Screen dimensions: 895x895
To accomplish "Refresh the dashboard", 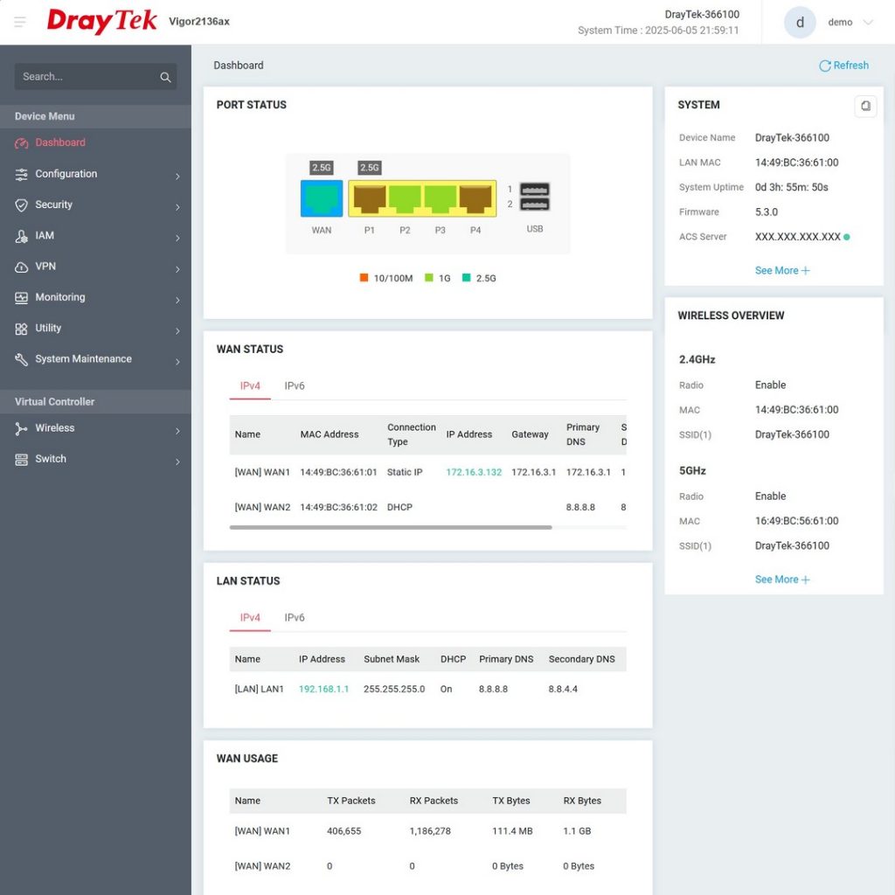I will (843, 66).
